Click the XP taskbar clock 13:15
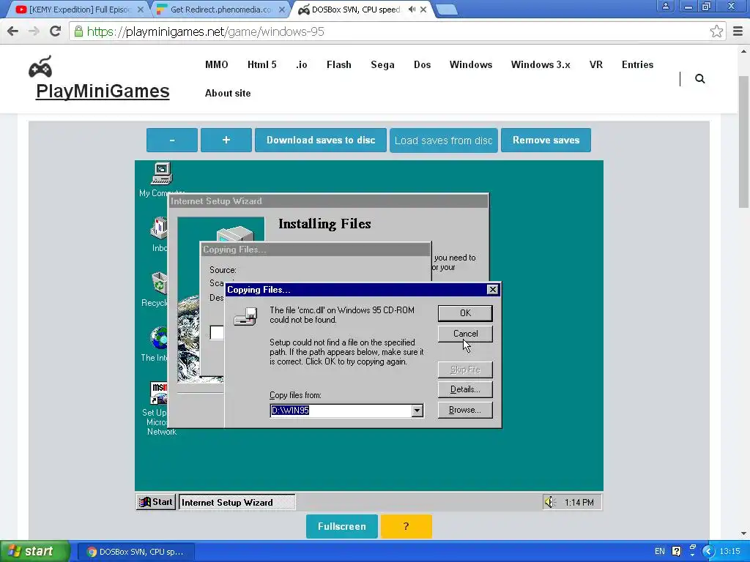This screenshot has width=750, height=562. click(729, 552)
